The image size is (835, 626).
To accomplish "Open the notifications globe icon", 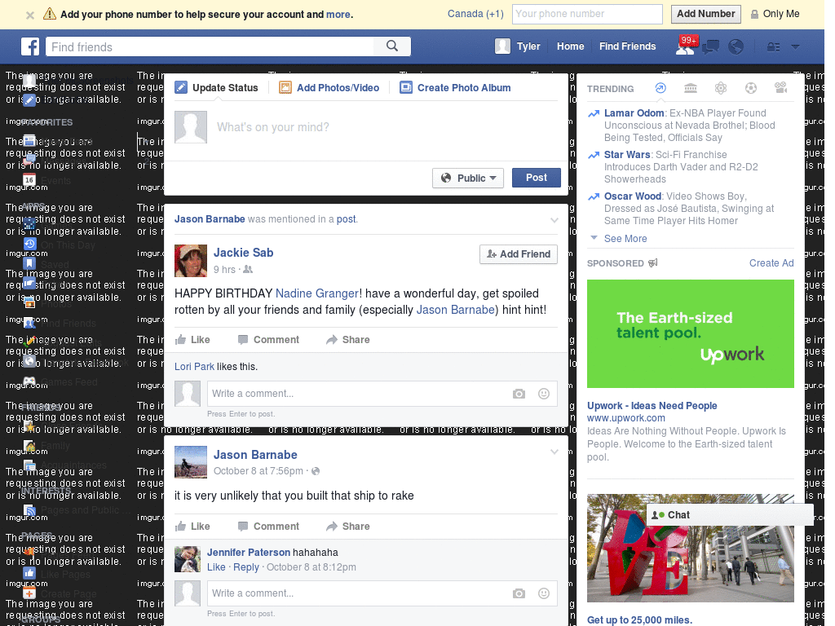I will click(x=736, y=46).
